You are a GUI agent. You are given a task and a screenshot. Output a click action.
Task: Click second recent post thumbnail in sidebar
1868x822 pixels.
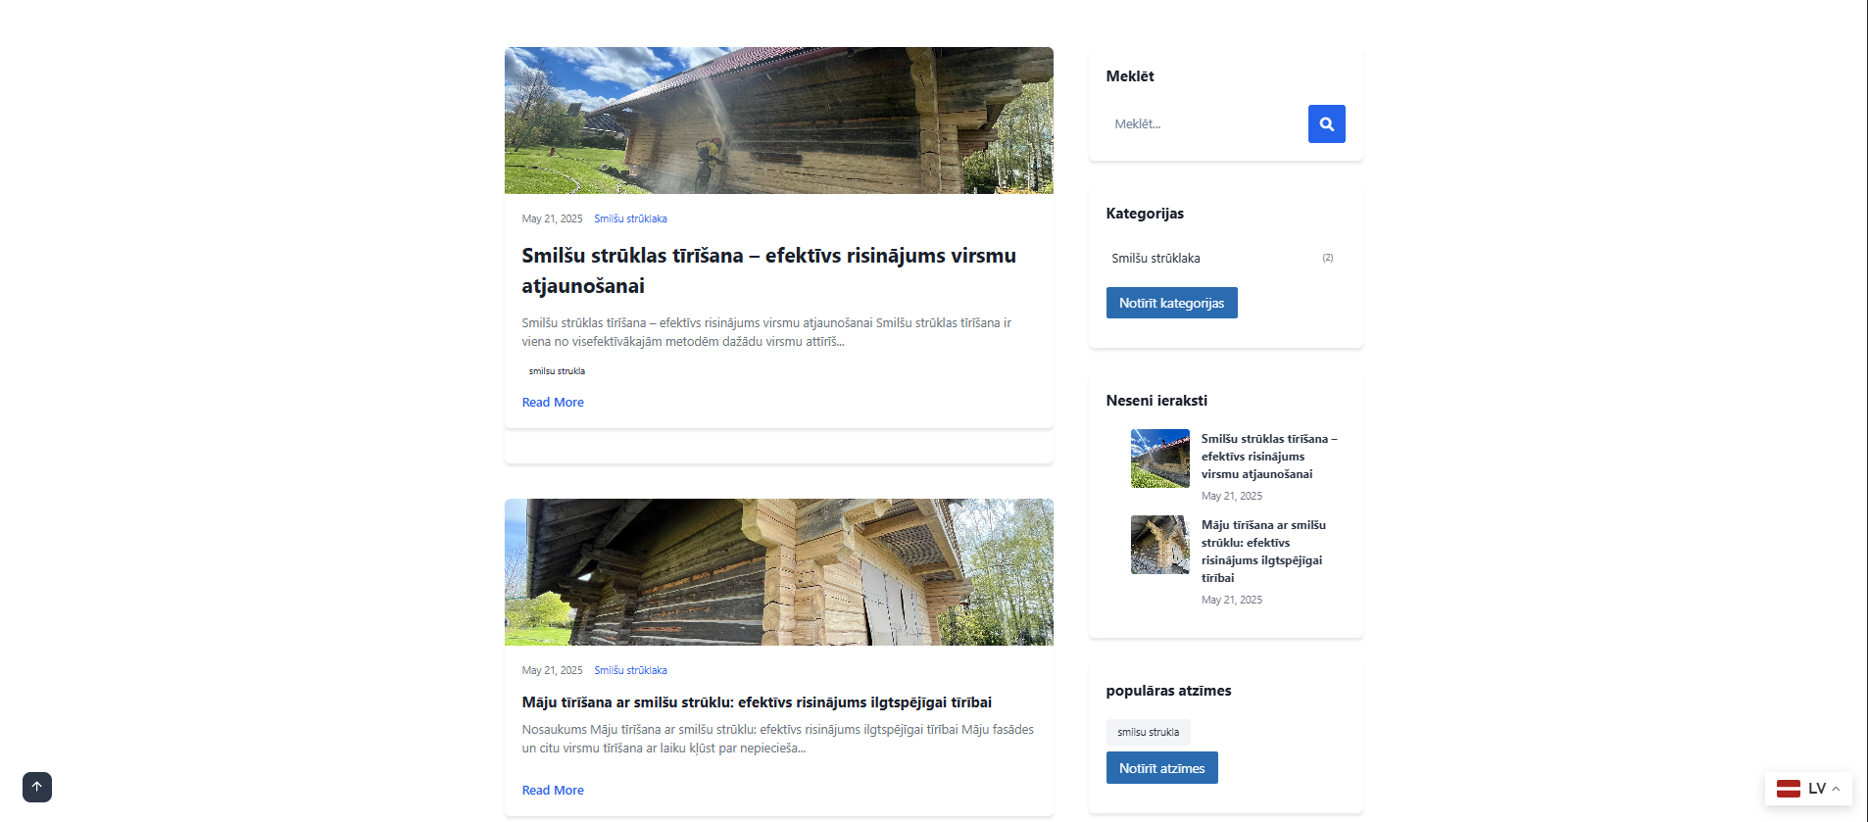click(1159, 545)
